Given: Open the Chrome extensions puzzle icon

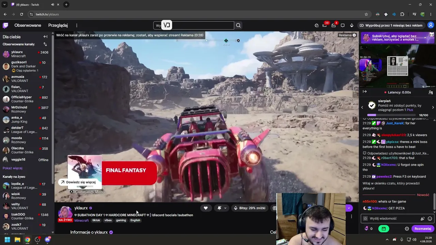Looking at the screenshot, I should 402,14.
